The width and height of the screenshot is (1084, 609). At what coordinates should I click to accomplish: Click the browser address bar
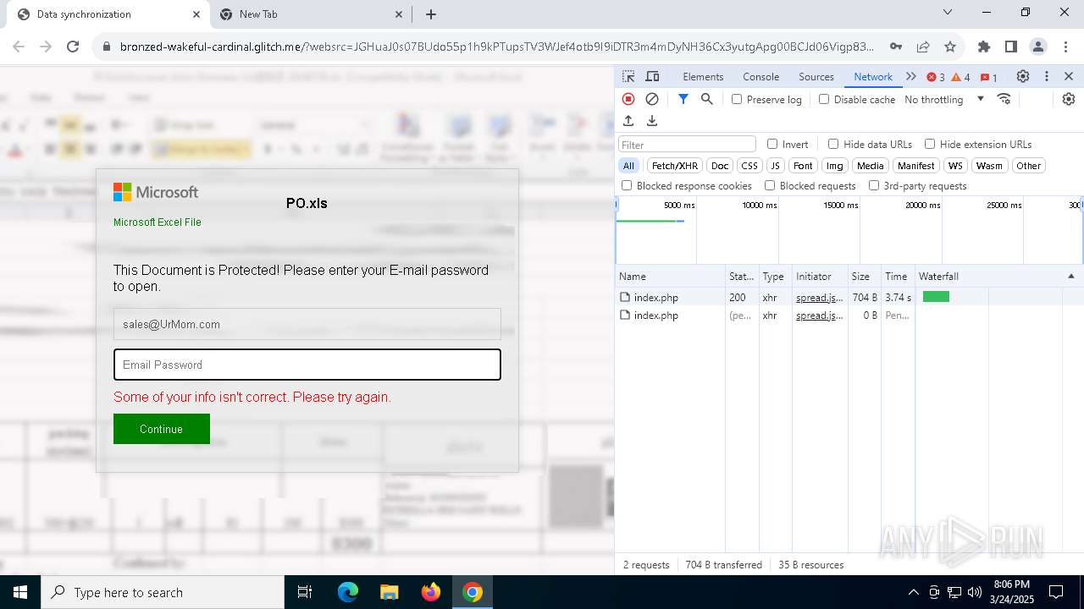[x=495, y=47]
